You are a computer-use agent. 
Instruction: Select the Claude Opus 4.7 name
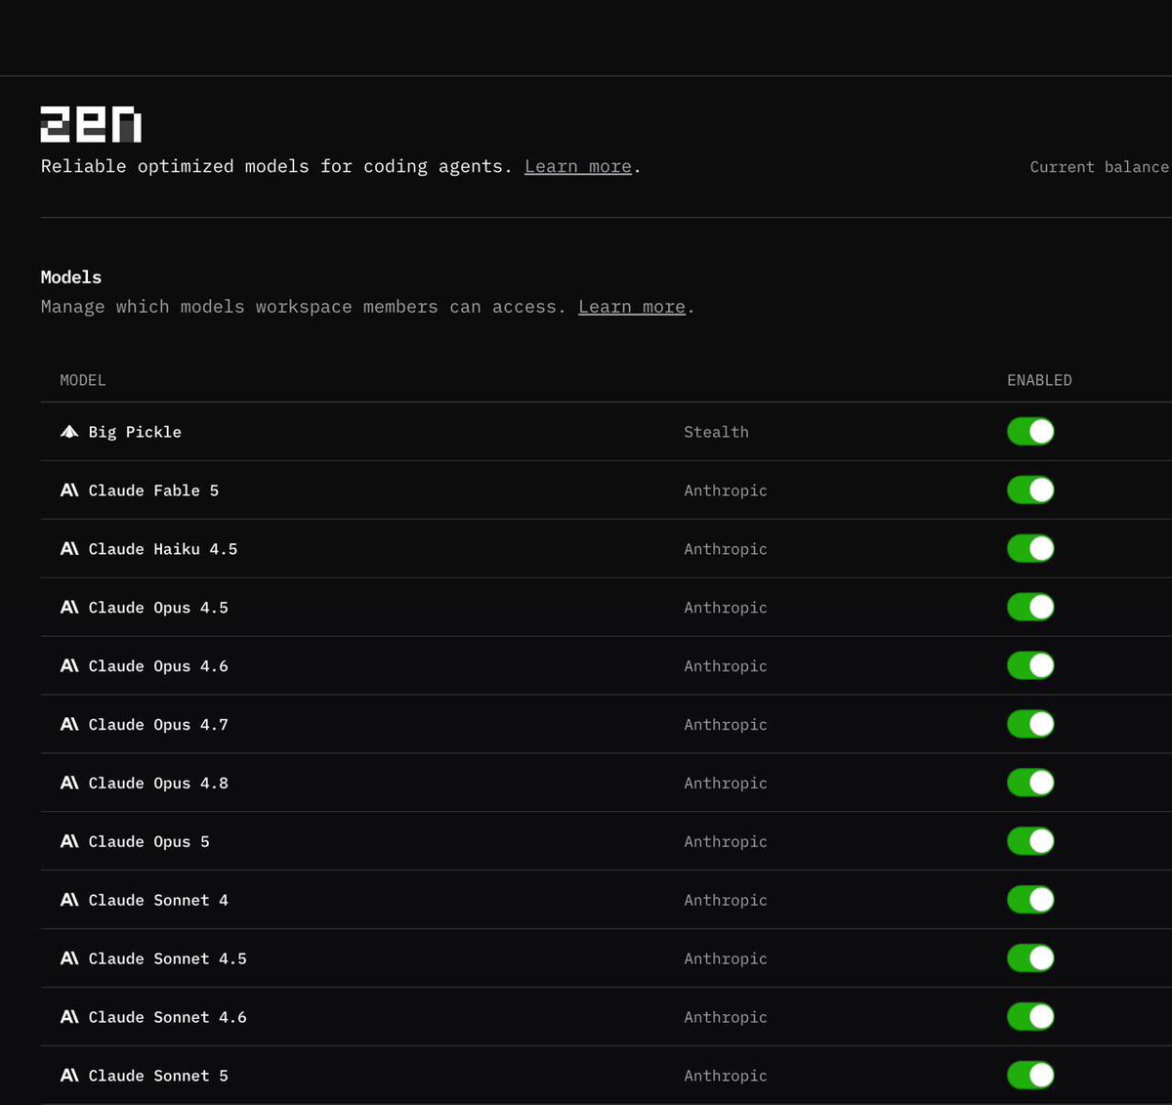pos(158,725)
